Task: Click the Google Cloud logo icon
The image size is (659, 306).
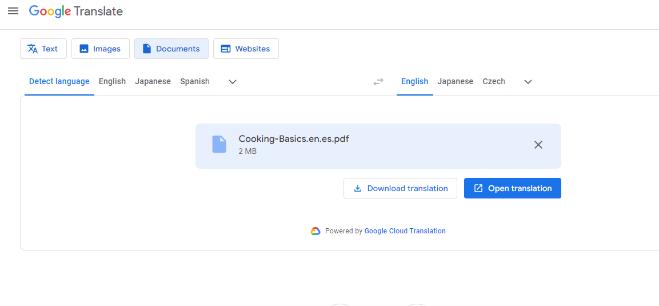Action: 315,231
